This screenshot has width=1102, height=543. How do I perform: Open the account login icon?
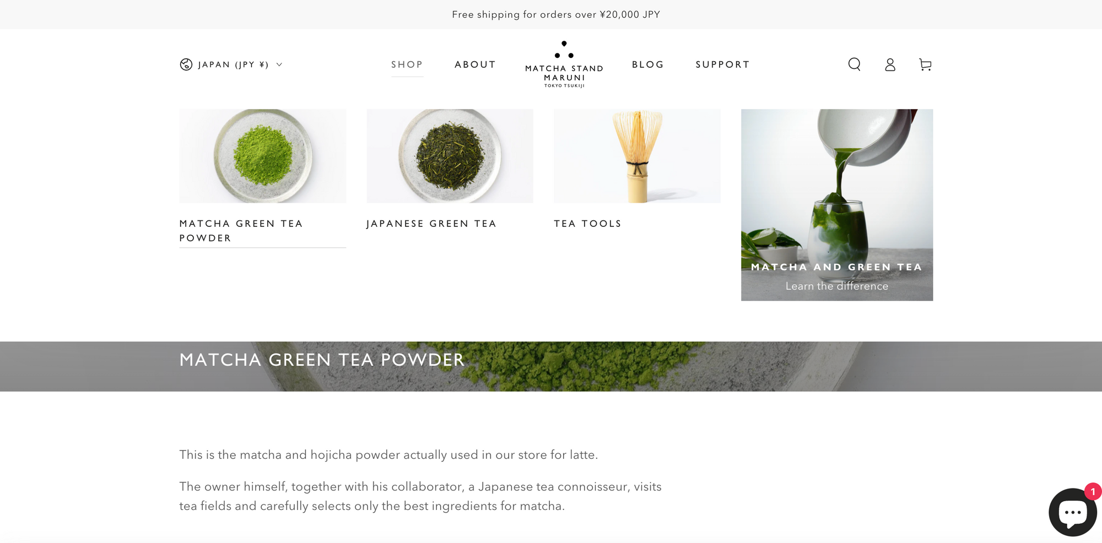(x=890, y=64)
